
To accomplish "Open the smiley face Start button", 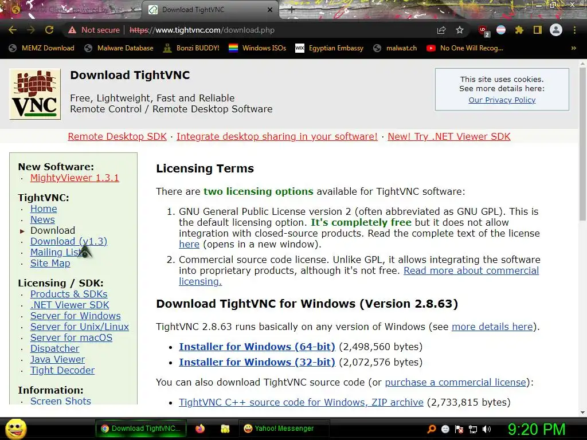I will [x=16, y=429].
